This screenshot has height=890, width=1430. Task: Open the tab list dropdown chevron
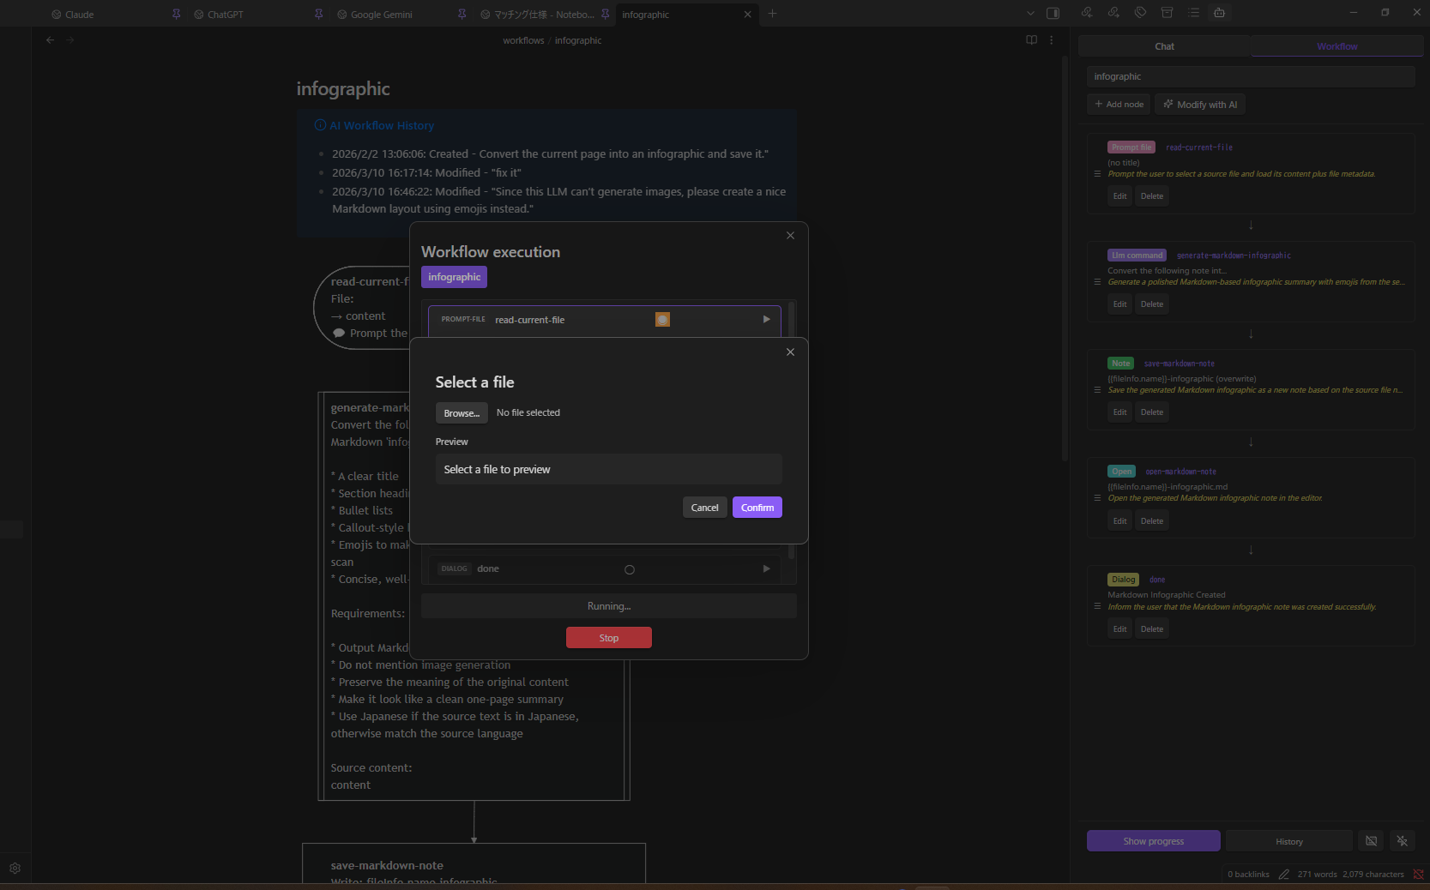click(x=1030, y=14)
